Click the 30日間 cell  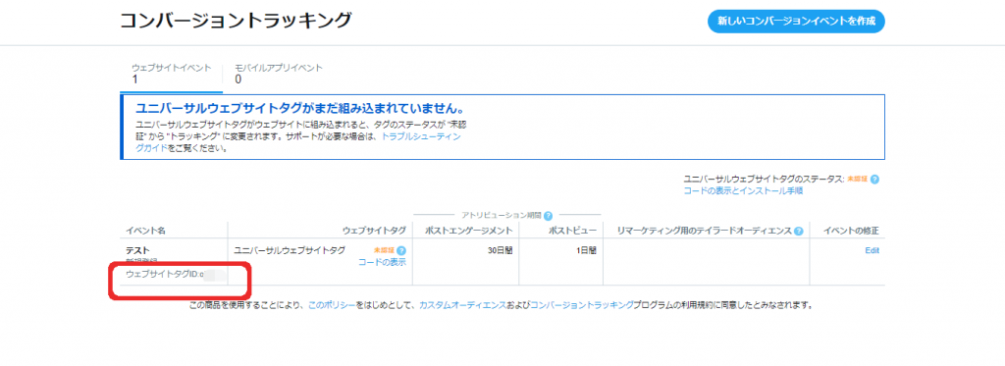point(500,250)
